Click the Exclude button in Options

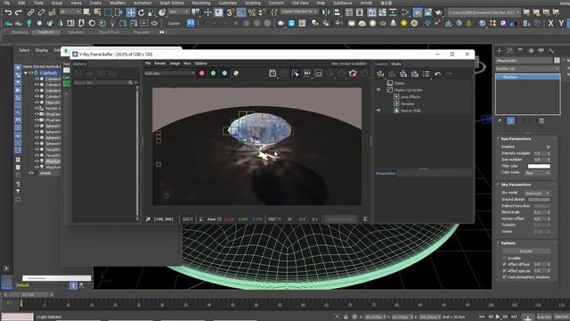(525, 251)
